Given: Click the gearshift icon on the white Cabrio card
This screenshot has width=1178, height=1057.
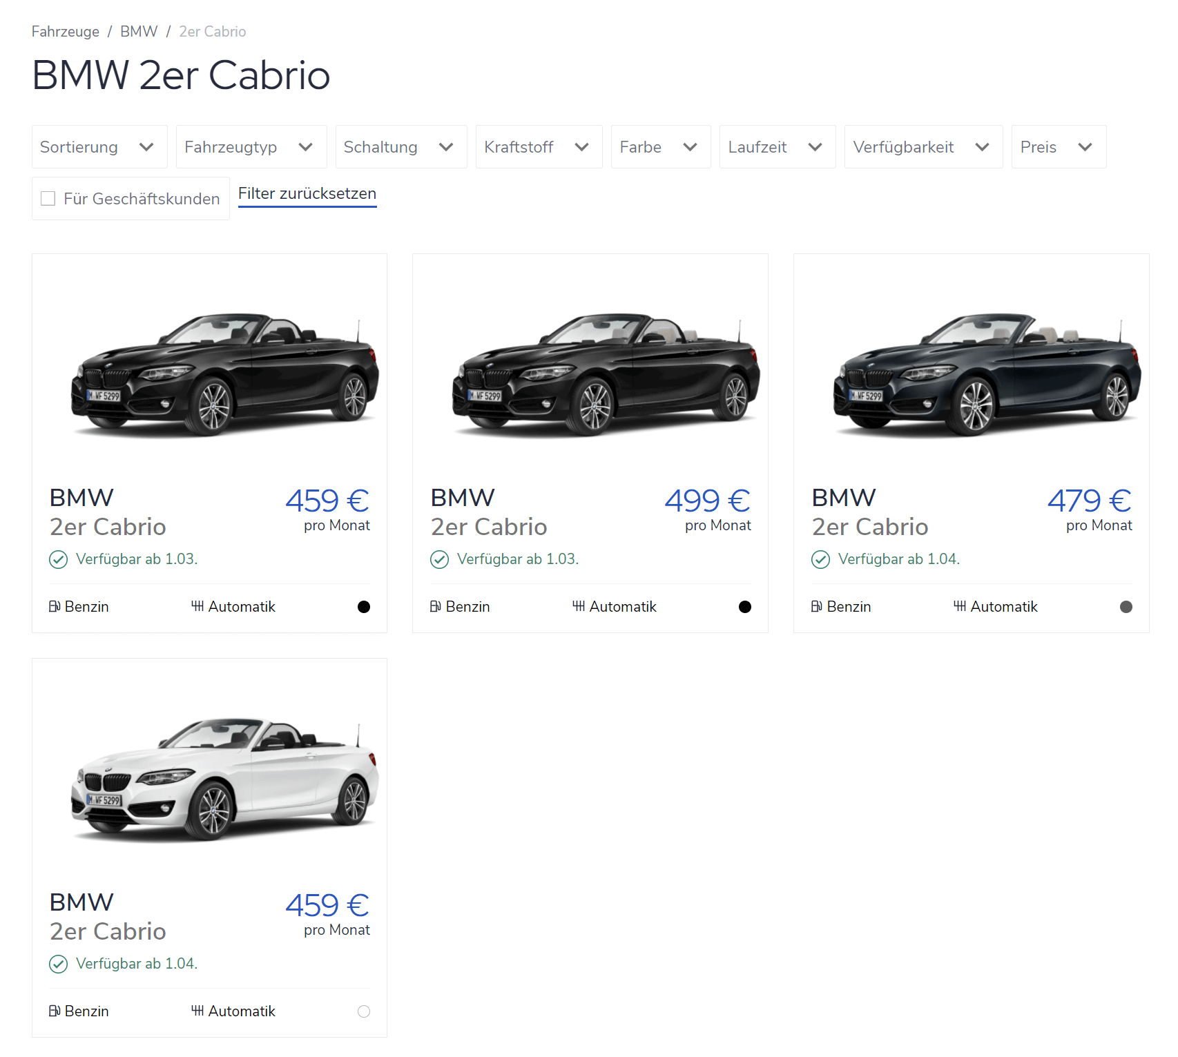Looking at the screenshot, I should (x=197, y=1011).
